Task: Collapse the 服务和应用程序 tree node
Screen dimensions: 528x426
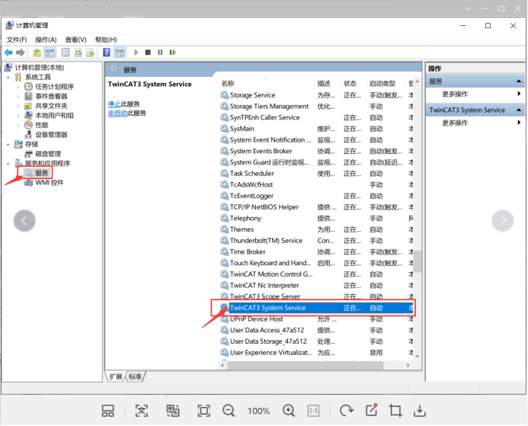Action: pos(8,164)
